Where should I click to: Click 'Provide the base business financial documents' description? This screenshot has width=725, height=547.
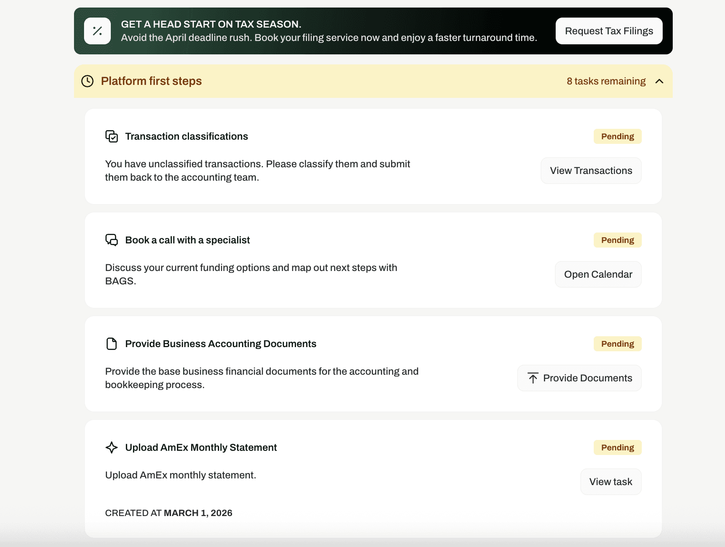(x=262, y=378)
